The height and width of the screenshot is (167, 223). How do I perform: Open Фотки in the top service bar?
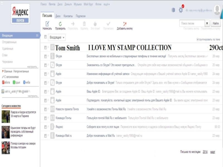pos(98,4)
